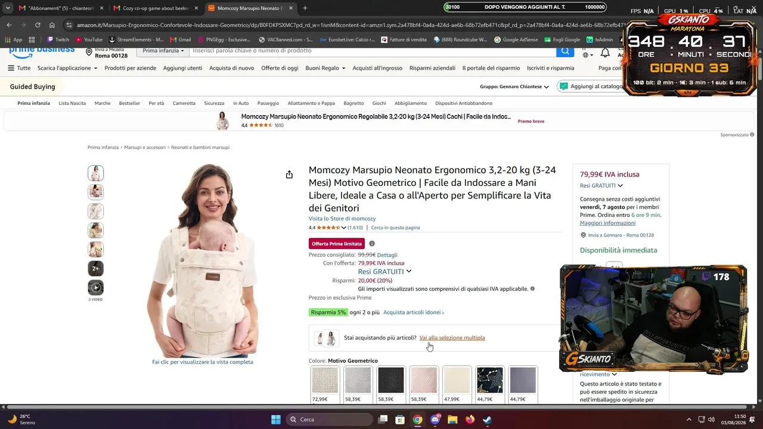Screen dimensions: 763x429
Task: Open File Explorer from the taskbar
Action: pyautogui.click(x=452, y=419)
